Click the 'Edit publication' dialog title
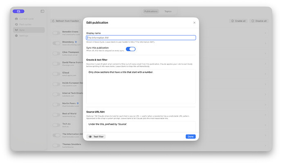The image size is (282, 164). click(97, 22)
